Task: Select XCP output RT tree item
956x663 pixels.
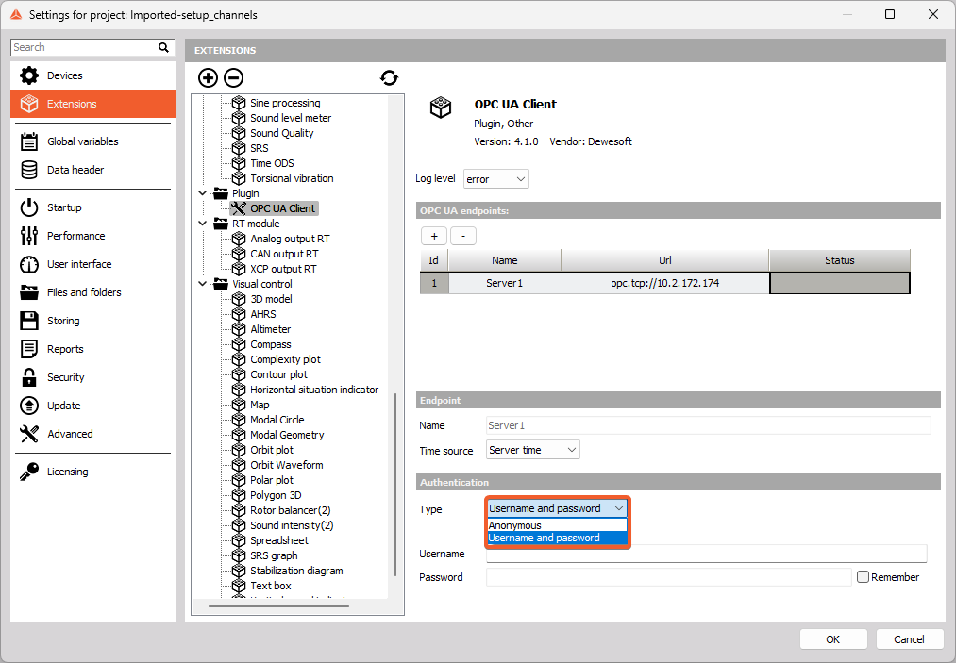Action: point(283,269)
